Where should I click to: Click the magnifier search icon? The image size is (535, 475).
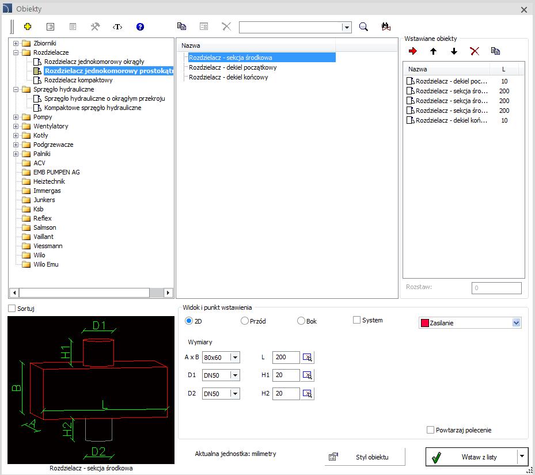[x=364, y=26]
